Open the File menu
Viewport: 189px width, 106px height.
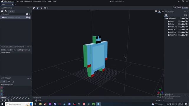(x=17, y=1)
